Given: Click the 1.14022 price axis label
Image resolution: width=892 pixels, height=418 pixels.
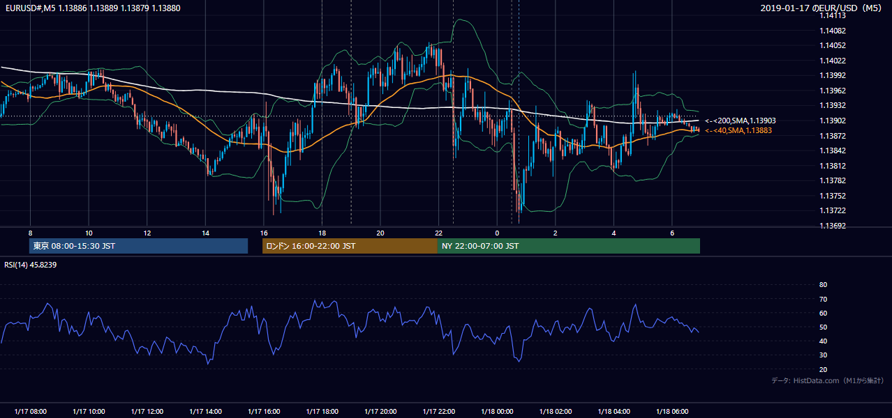Looking at the screenshot, I should pyautogui.click(x=833, y=61).
